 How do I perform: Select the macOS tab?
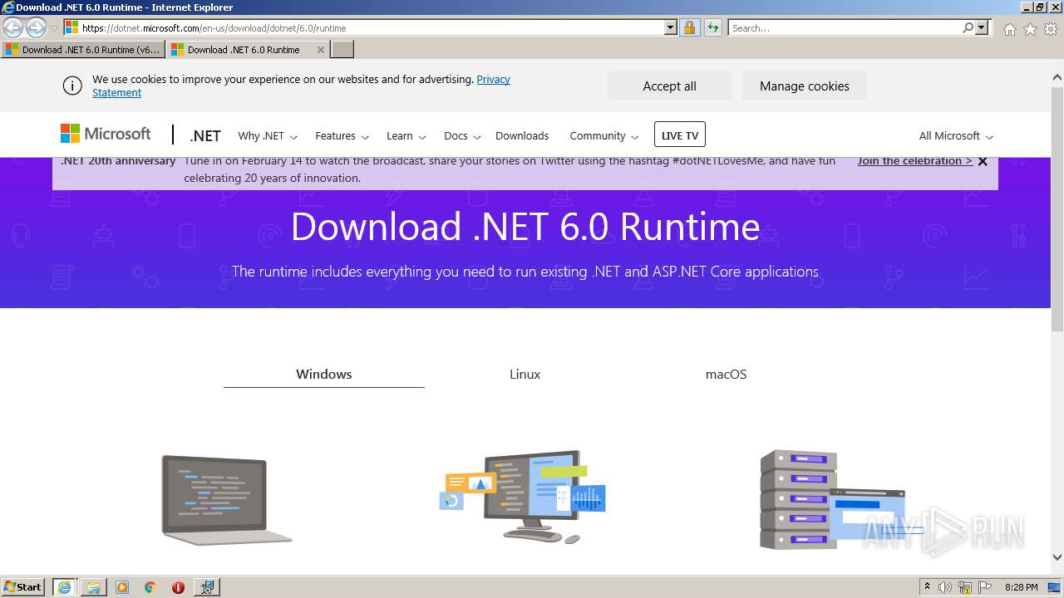pyautogui.click(x=727, y=374)
